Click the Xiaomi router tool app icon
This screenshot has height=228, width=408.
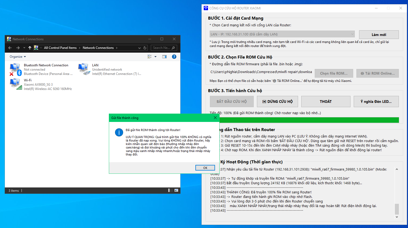206,8
